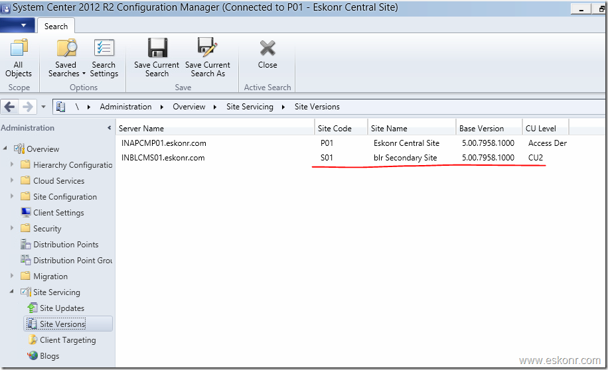Click the Site Servicing node icon
Image resolution: width=608 pixels, height=370 pixels.
[x=26, y=291]
